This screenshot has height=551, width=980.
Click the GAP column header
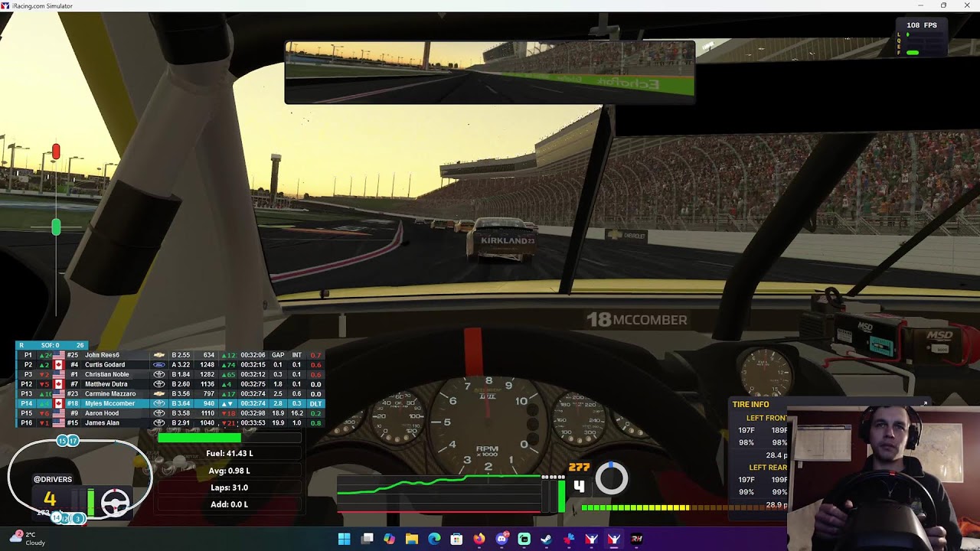tap(278, 355)
